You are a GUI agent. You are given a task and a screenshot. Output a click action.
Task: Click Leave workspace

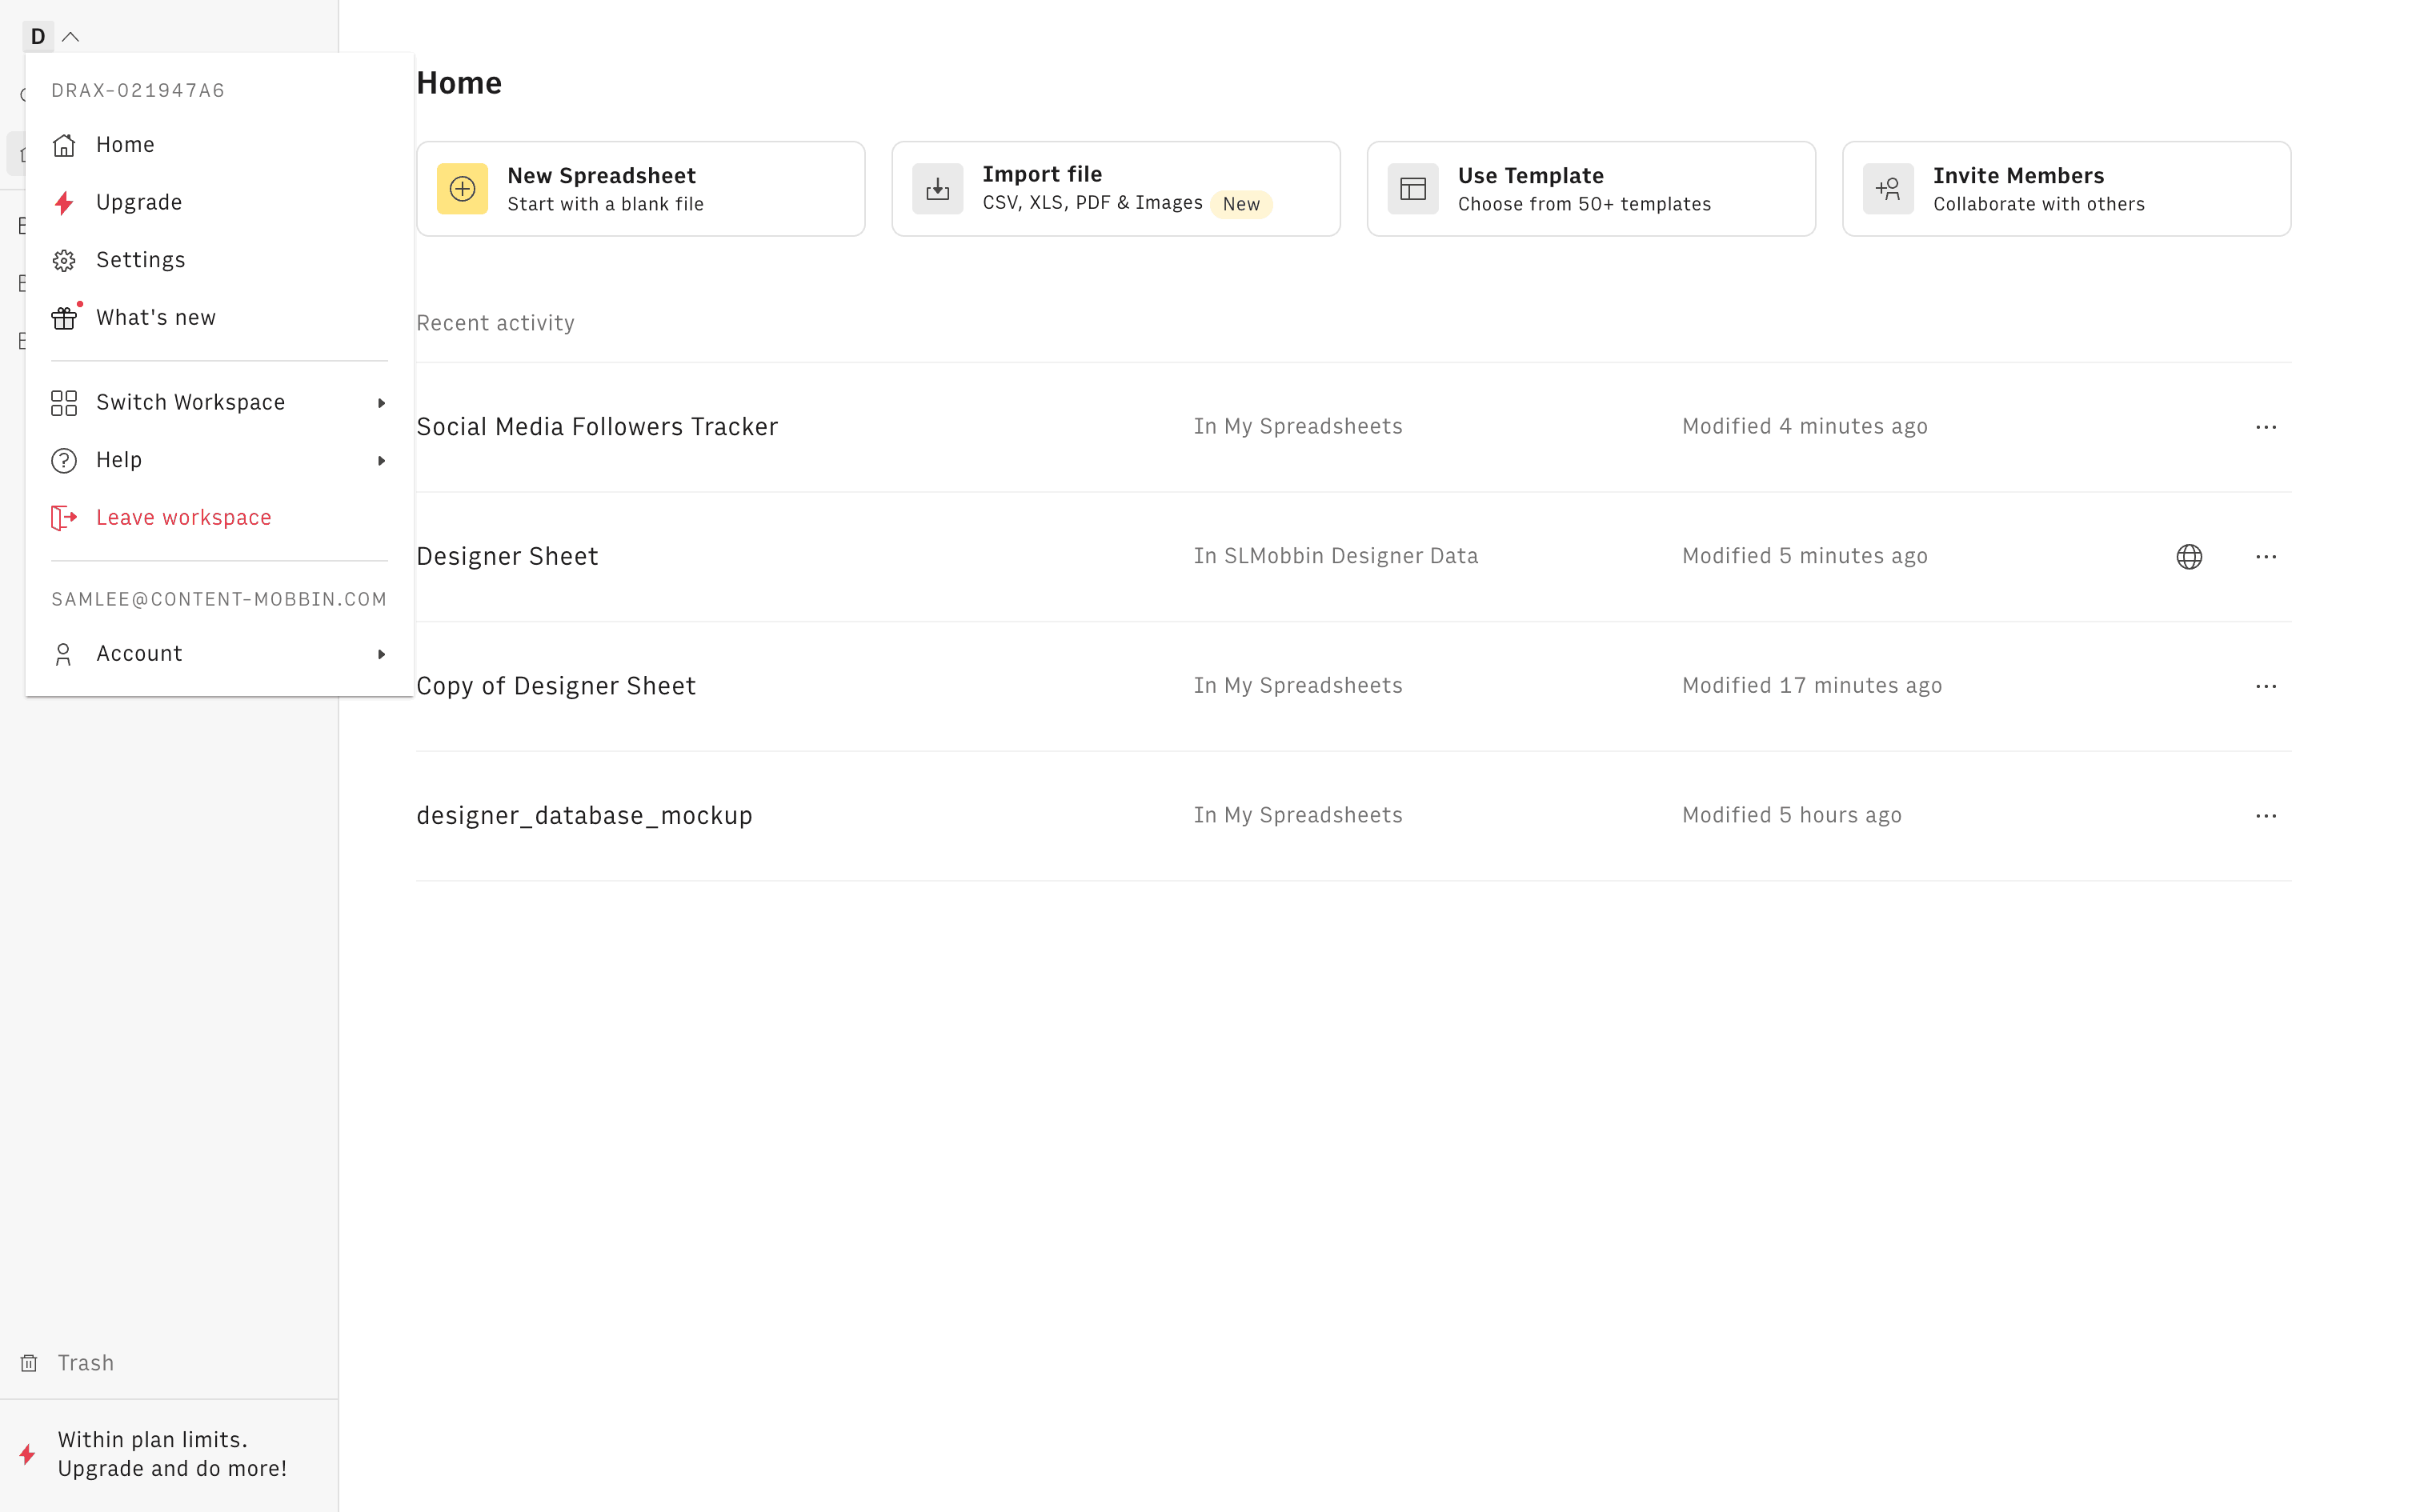[183, 518]
